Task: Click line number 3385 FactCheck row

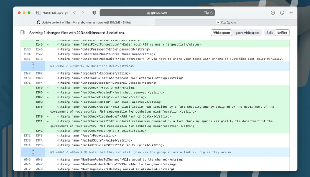Action: pyautogui.click(x=39, y=87)
